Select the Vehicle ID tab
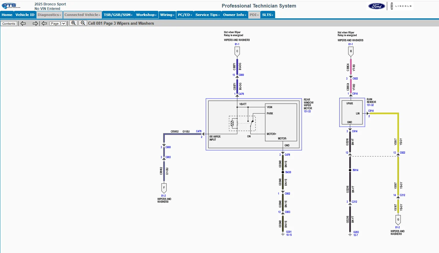Screen dimensions: 439x253 (x=25, y=15)
